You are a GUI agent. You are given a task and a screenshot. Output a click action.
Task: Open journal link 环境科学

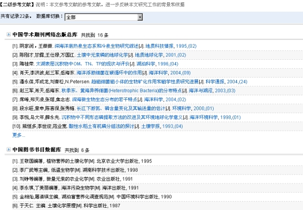point(181,108)
